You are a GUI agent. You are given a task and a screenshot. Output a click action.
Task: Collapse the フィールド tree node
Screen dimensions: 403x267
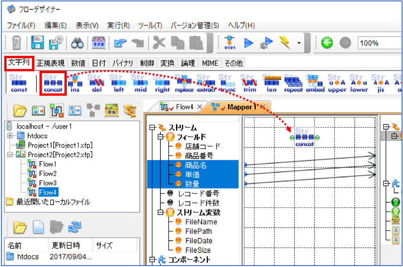tap(161, 137)
